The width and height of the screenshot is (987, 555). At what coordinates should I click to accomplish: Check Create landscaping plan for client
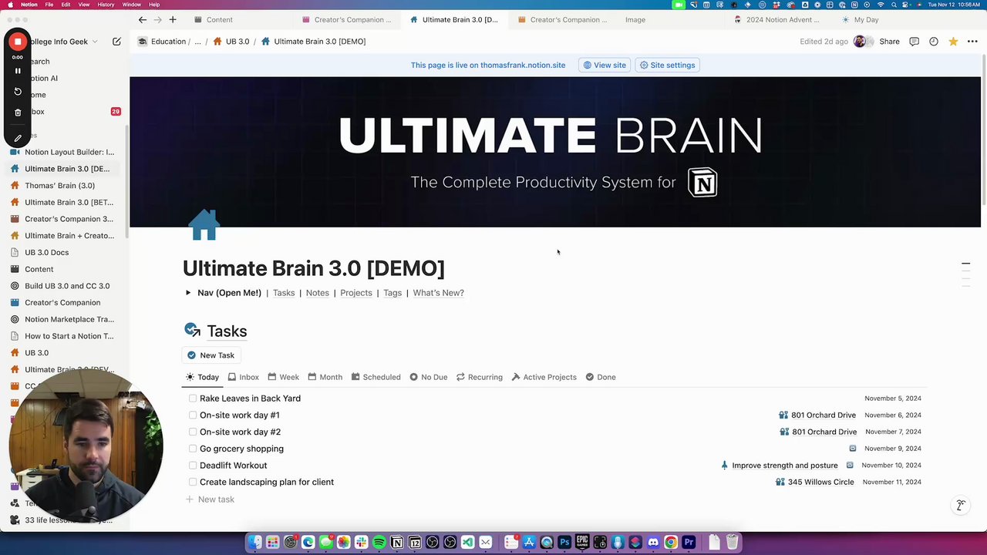(193, 482)
